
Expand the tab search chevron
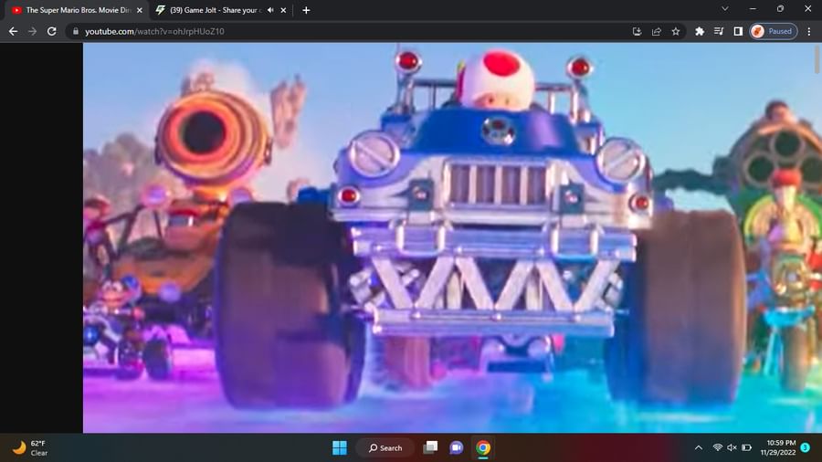click(x=725, y=9)
